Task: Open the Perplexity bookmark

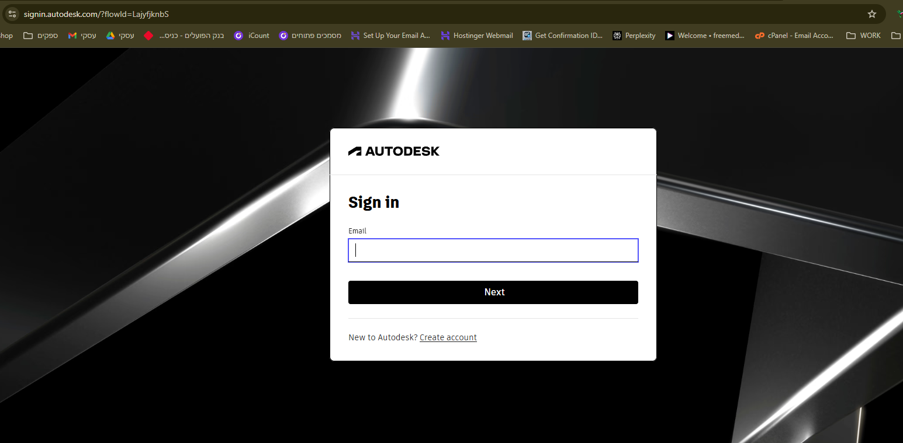Action: (x=634, y=36)
